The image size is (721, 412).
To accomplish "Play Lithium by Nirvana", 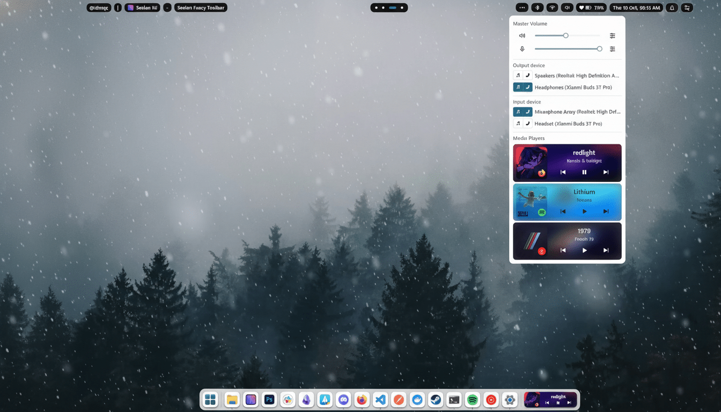I will (x=584, y=211).
